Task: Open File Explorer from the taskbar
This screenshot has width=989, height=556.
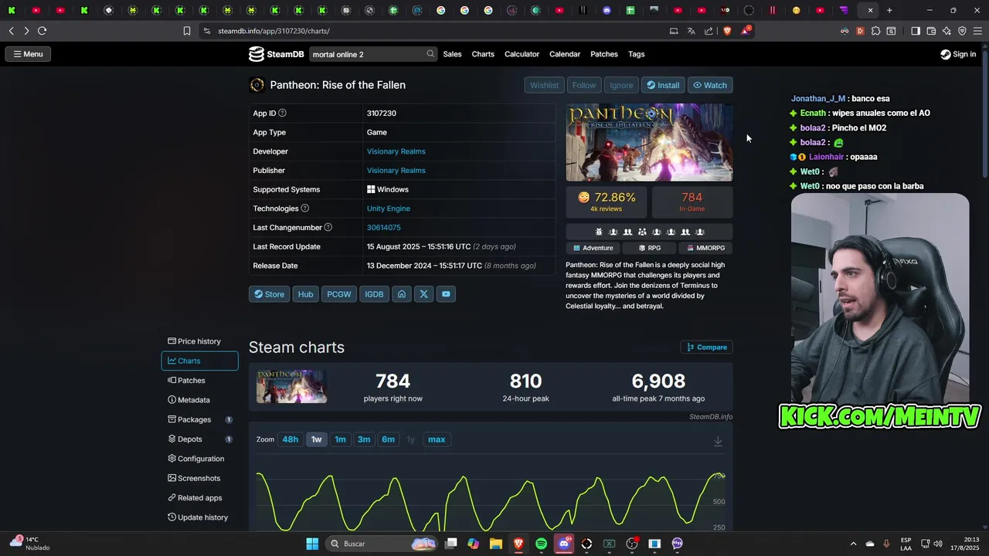Action: click(495, 544)
